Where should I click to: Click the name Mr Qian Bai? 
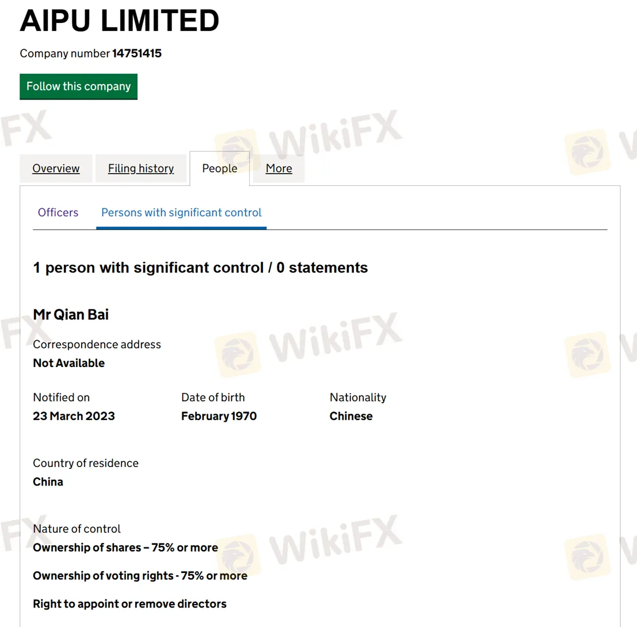pyautogui.click(x=71, y=315)
